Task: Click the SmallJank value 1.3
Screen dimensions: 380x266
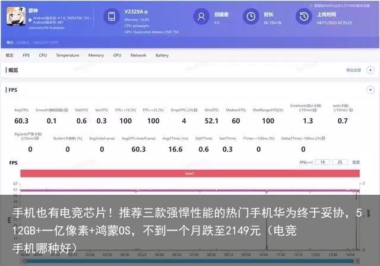Action: 308,121
